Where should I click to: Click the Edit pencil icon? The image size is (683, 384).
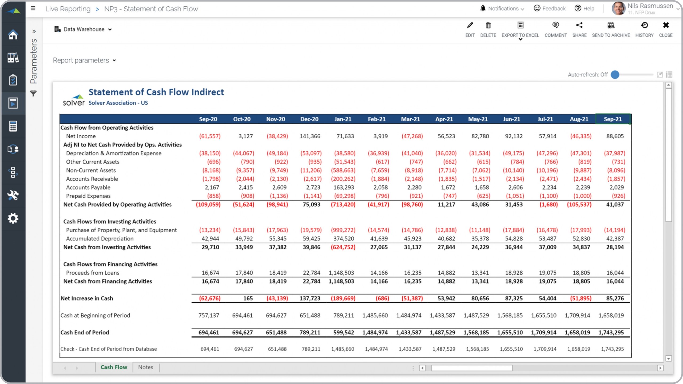pos(470,26)
